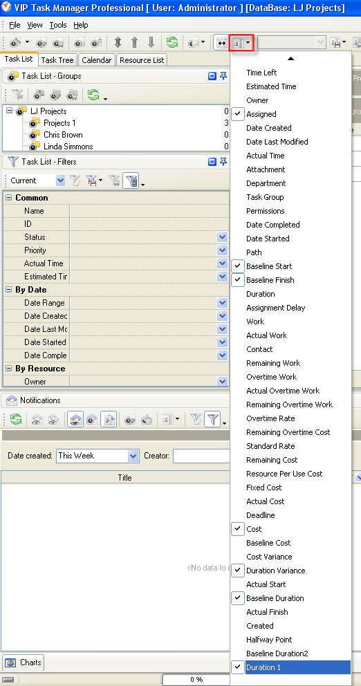Click the move task down arrow icon
This screenshot has height=686, width=361.
(x=151, y=42)
